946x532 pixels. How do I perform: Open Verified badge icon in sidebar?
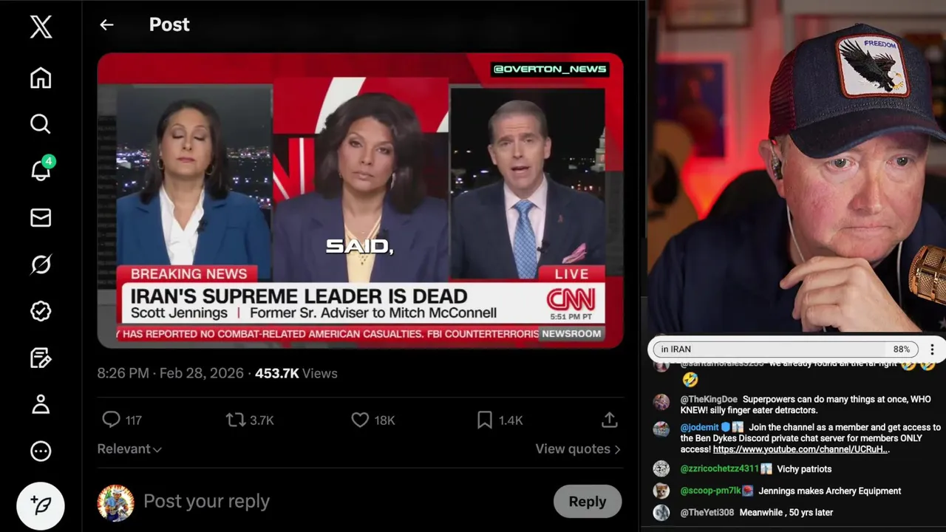tap(41, 311)
